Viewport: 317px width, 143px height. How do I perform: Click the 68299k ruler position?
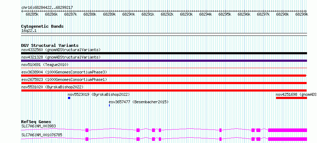(x=302, y=14)
